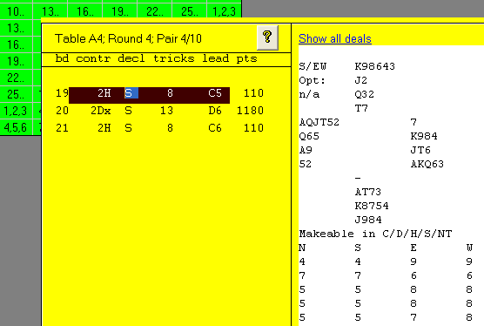Click green grid cell 22.. in top row
Screen dimensions: 484x326
[x=155, y=11]
